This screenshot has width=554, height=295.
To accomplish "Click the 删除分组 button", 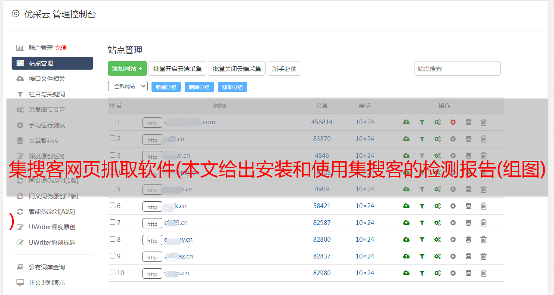I will coord(199,87).
